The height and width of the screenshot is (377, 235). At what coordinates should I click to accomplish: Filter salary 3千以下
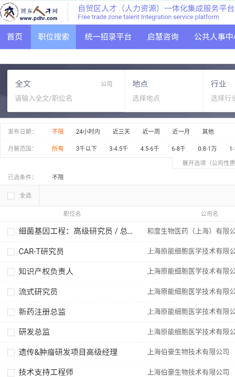pyautogui.click(x=86, y=149)
